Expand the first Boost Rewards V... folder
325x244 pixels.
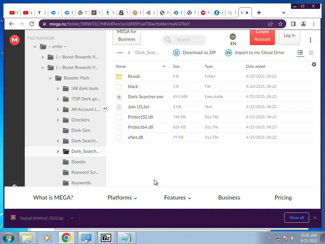43,57
